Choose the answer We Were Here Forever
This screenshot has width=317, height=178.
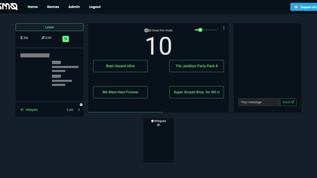point(120,92)
